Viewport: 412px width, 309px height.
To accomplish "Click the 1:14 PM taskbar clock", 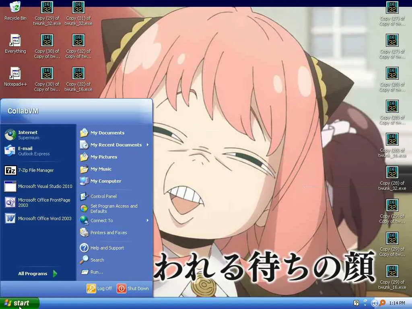I will 397,303.
